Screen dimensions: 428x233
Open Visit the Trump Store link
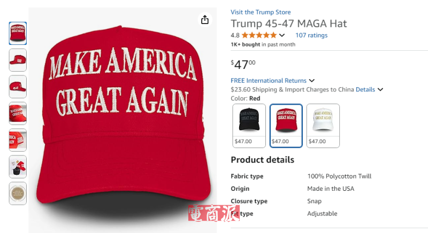[x=261, y=12]
